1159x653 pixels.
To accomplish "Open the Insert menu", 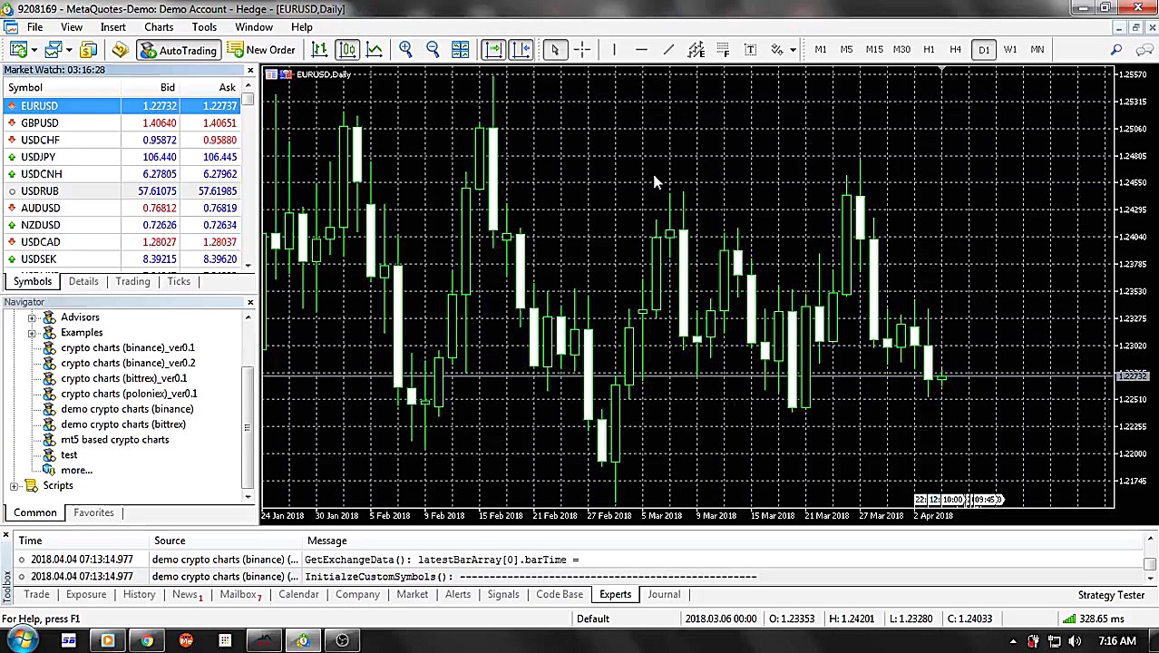I will point(113,27).
